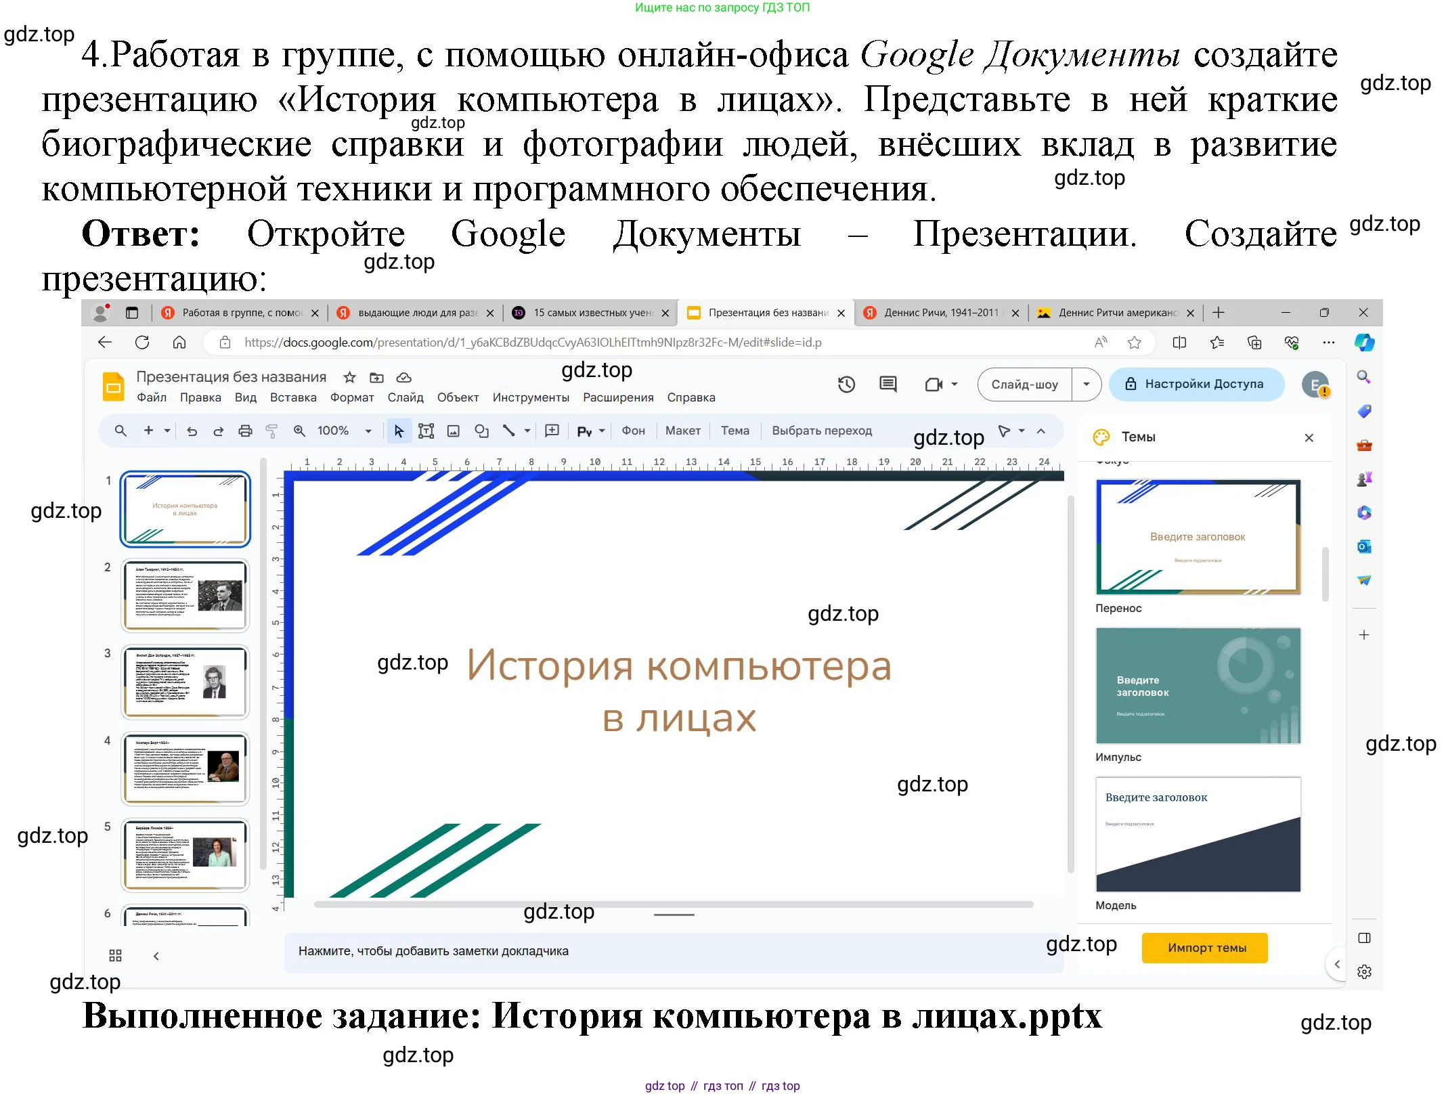The height and width of the screenshot is (1096, 1446).
Task: Switch to the Деннис Ричи, 1941–2011 tab
Action: coord(940,313)
